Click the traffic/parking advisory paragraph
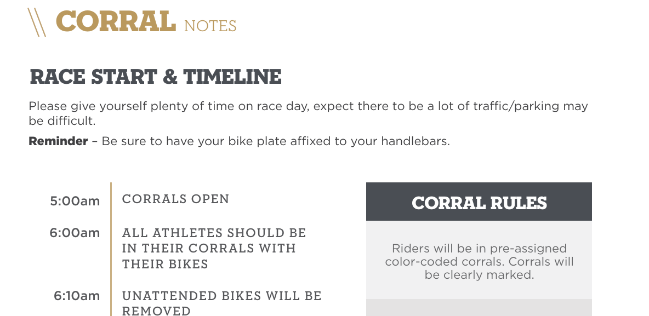Viewport: 649px width, 316px height. pyautogui.click(x=309, y=113)
